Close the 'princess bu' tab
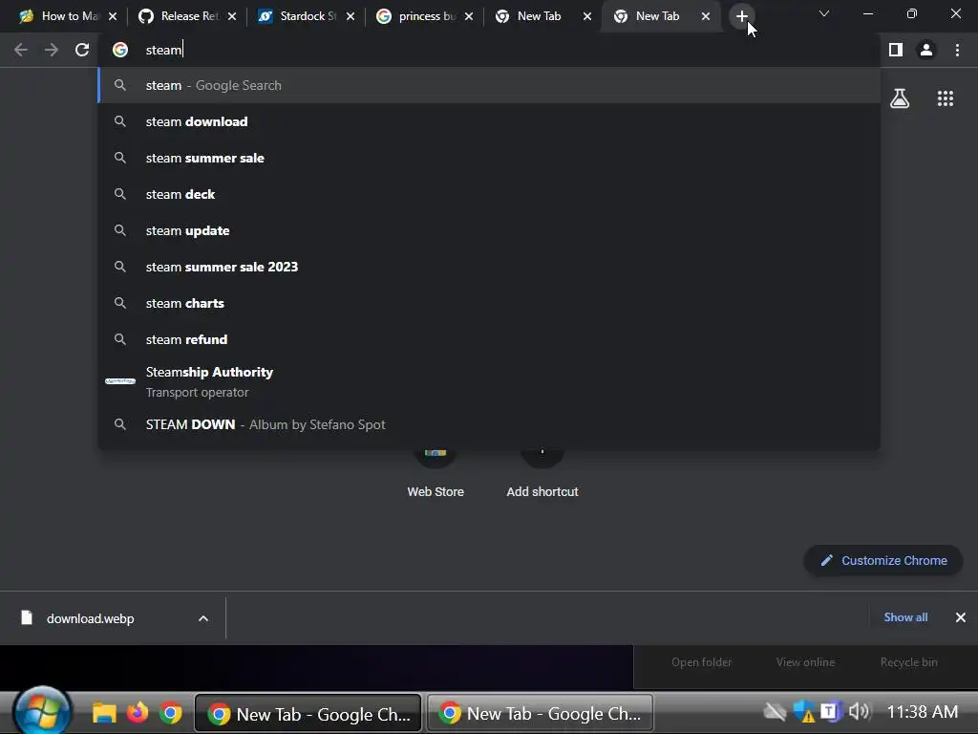The image size is (978, 734). tap(469, 16)
